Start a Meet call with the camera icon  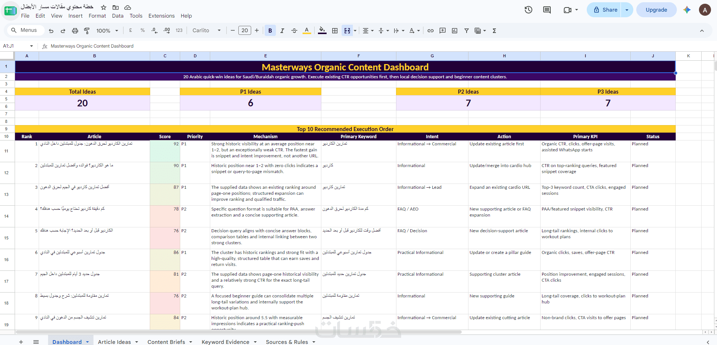tap(571, 10)
